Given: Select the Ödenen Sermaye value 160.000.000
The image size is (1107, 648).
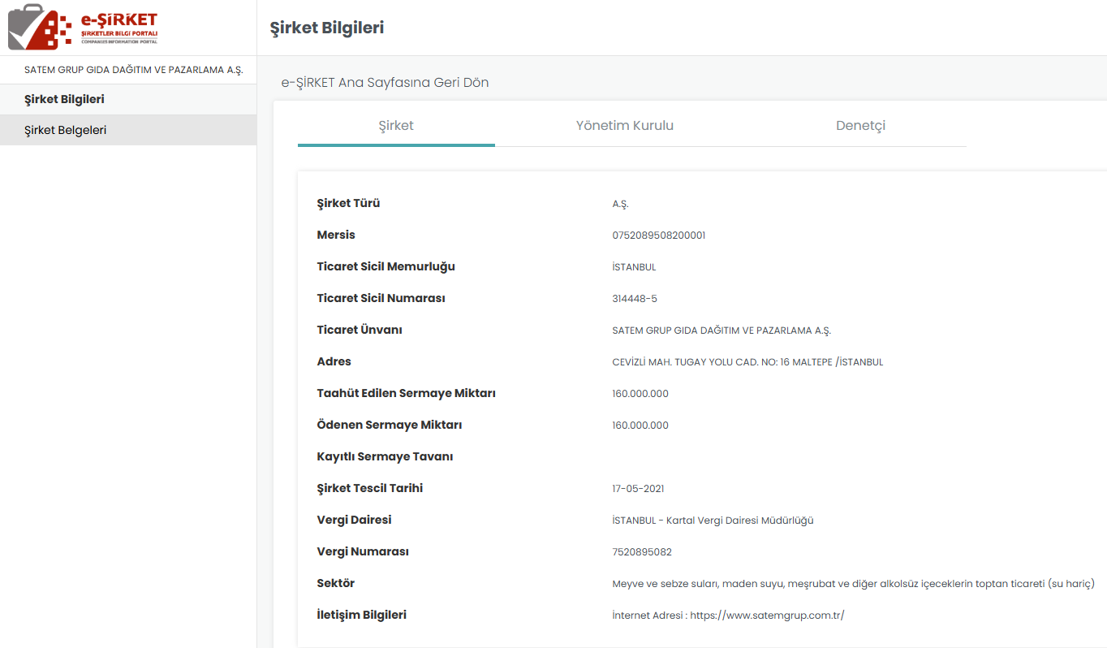Looking at the screenshot, I should click(640, 426).
